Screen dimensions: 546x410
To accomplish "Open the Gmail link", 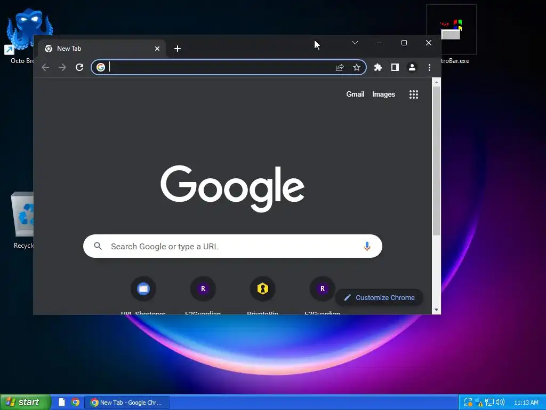I will click(x=355, y=94).
